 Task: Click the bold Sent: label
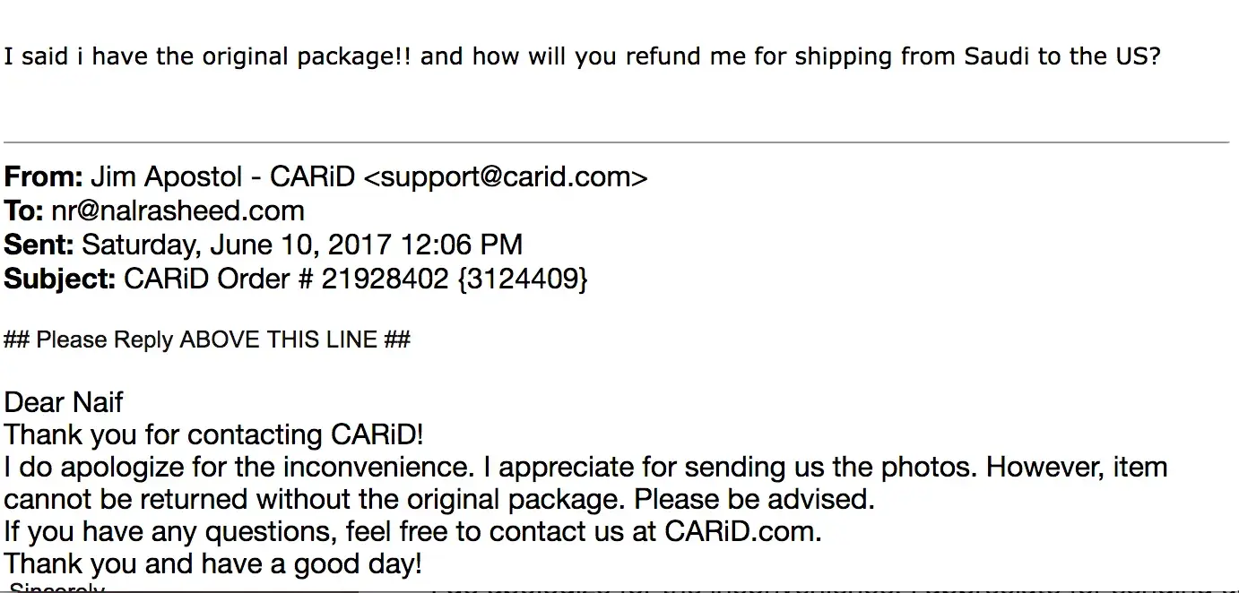(39, 245)
